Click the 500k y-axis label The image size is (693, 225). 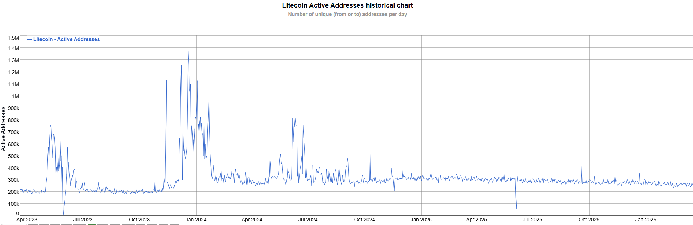pos(14,156)
